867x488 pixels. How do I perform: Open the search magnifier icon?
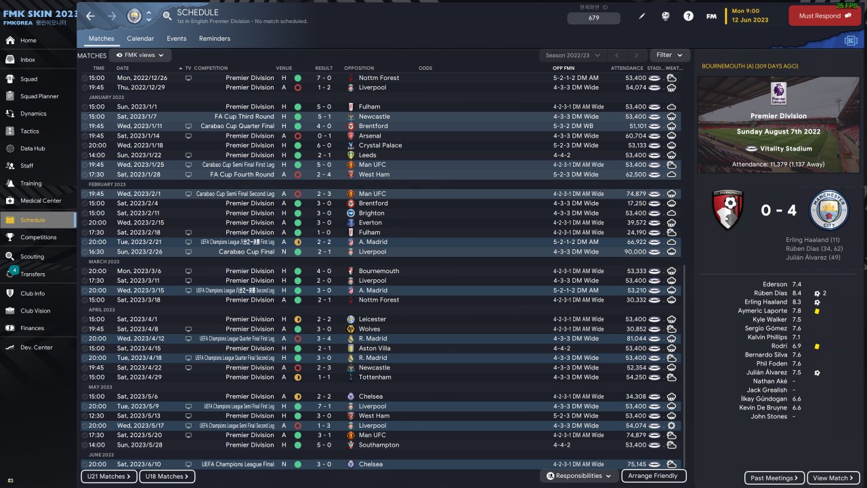167,16
